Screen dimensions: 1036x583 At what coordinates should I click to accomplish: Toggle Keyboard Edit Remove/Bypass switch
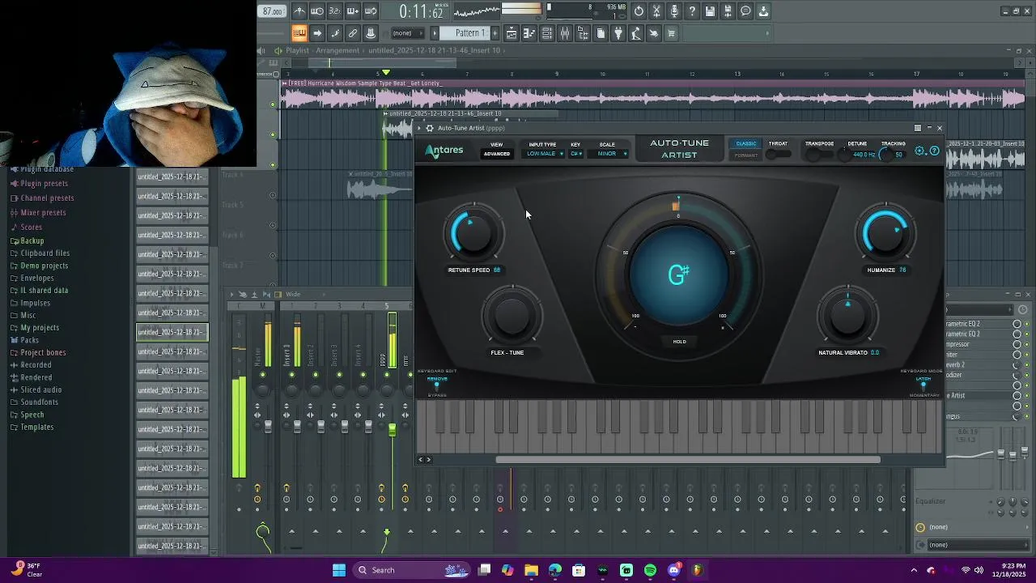coord(437,386)
